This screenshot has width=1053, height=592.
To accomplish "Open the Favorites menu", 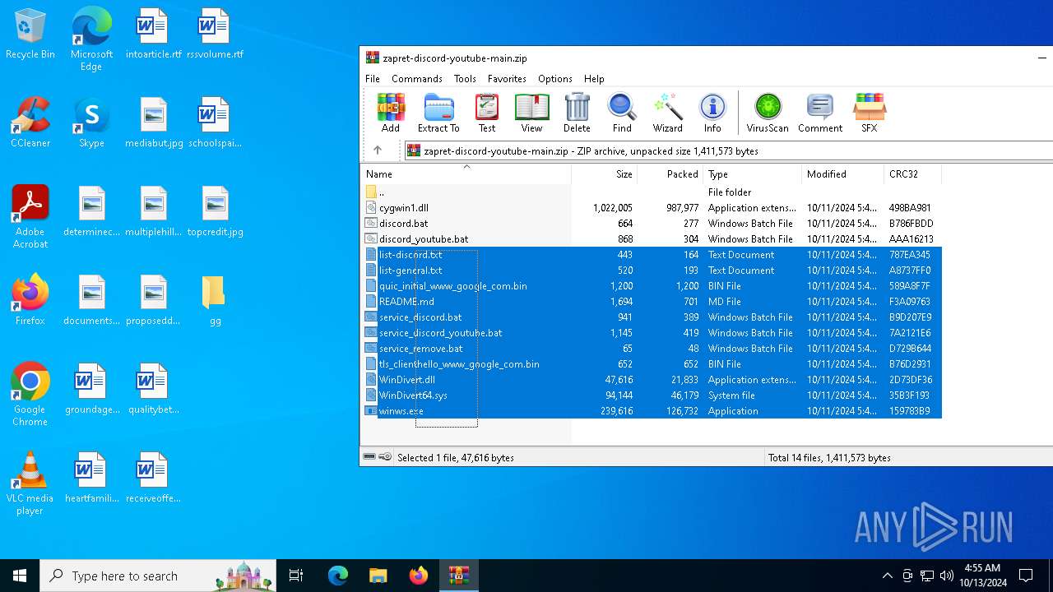I will pyautogui.click(x=507, y=79).
